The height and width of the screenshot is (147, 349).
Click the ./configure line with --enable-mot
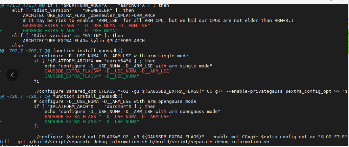190,137
